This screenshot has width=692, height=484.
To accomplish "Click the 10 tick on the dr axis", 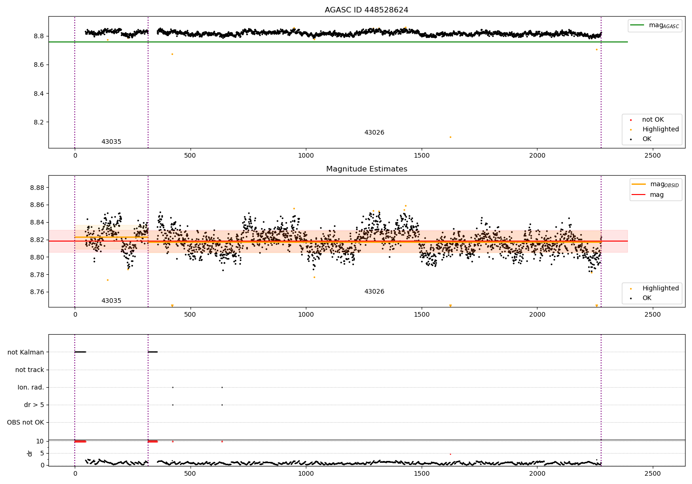I will click(40, 441).
